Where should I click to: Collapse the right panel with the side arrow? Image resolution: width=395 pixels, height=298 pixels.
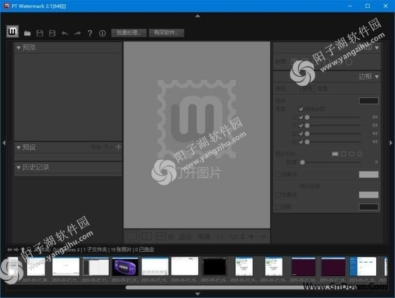391,143
